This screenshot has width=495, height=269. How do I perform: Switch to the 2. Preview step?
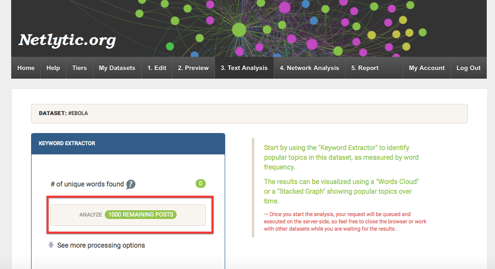pos(193,68)
